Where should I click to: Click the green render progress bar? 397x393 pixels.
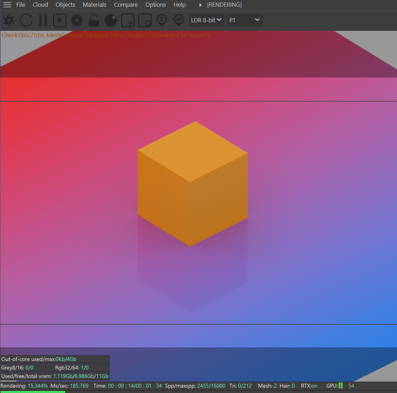33,392
